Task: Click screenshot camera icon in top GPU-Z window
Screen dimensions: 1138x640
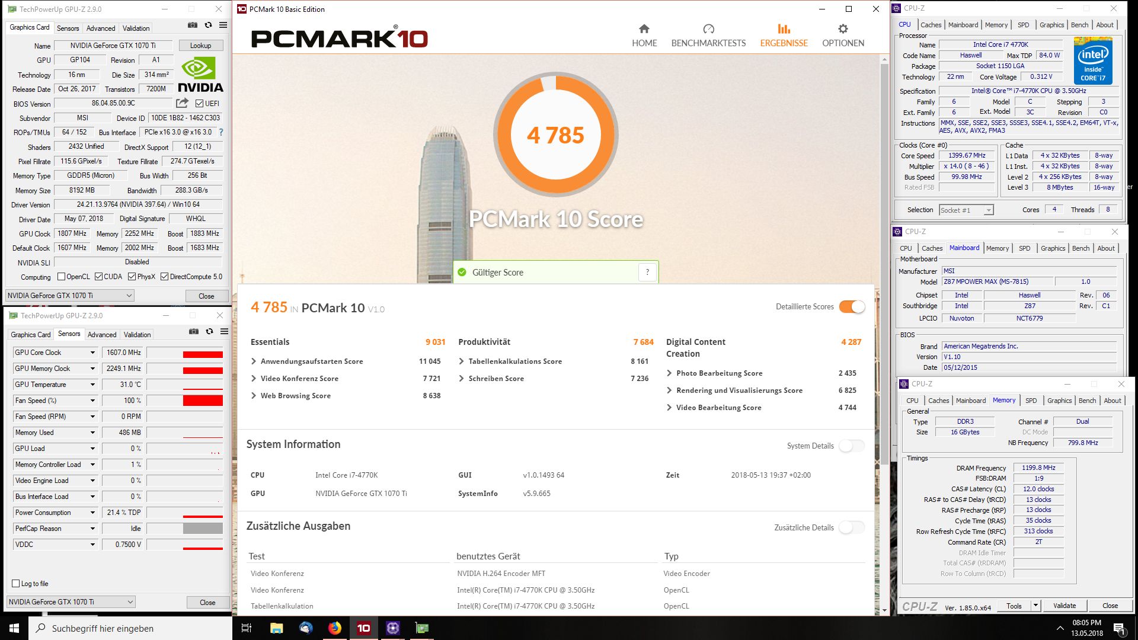Action: pos(193,25)
